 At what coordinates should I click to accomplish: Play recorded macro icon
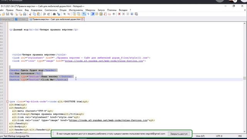click(x=128, y=14)
